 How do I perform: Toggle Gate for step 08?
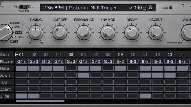point(108,68)
